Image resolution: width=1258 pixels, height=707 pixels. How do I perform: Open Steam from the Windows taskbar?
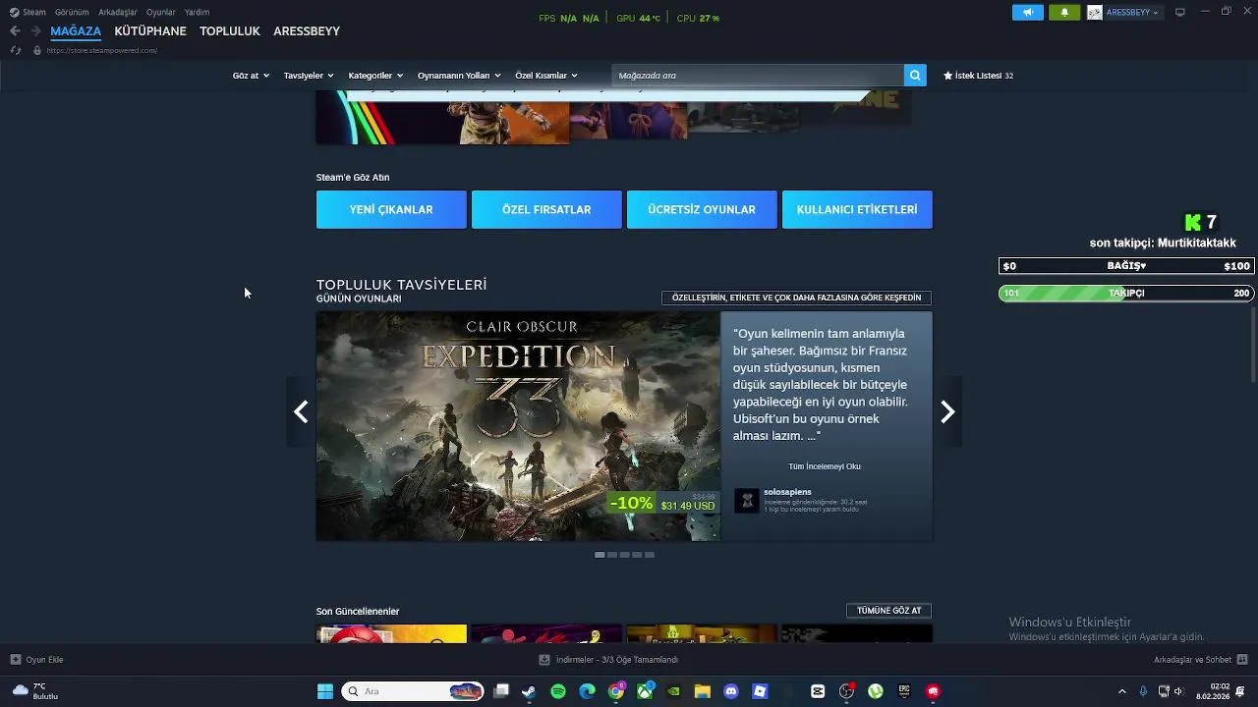click(x=529, y=691)
